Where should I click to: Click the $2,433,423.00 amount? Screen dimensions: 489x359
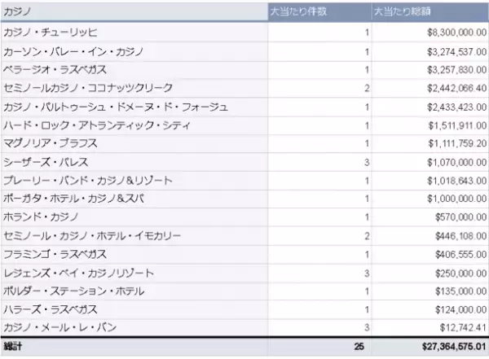tap(456, 107)
